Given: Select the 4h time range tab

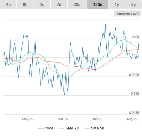Looking at the screenshot, I should coord(8,4).
